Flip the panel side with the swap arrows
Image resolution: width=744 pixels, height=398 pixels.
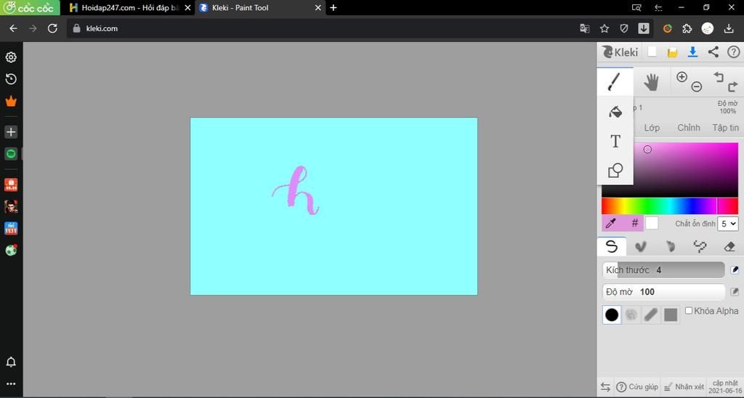605,386
